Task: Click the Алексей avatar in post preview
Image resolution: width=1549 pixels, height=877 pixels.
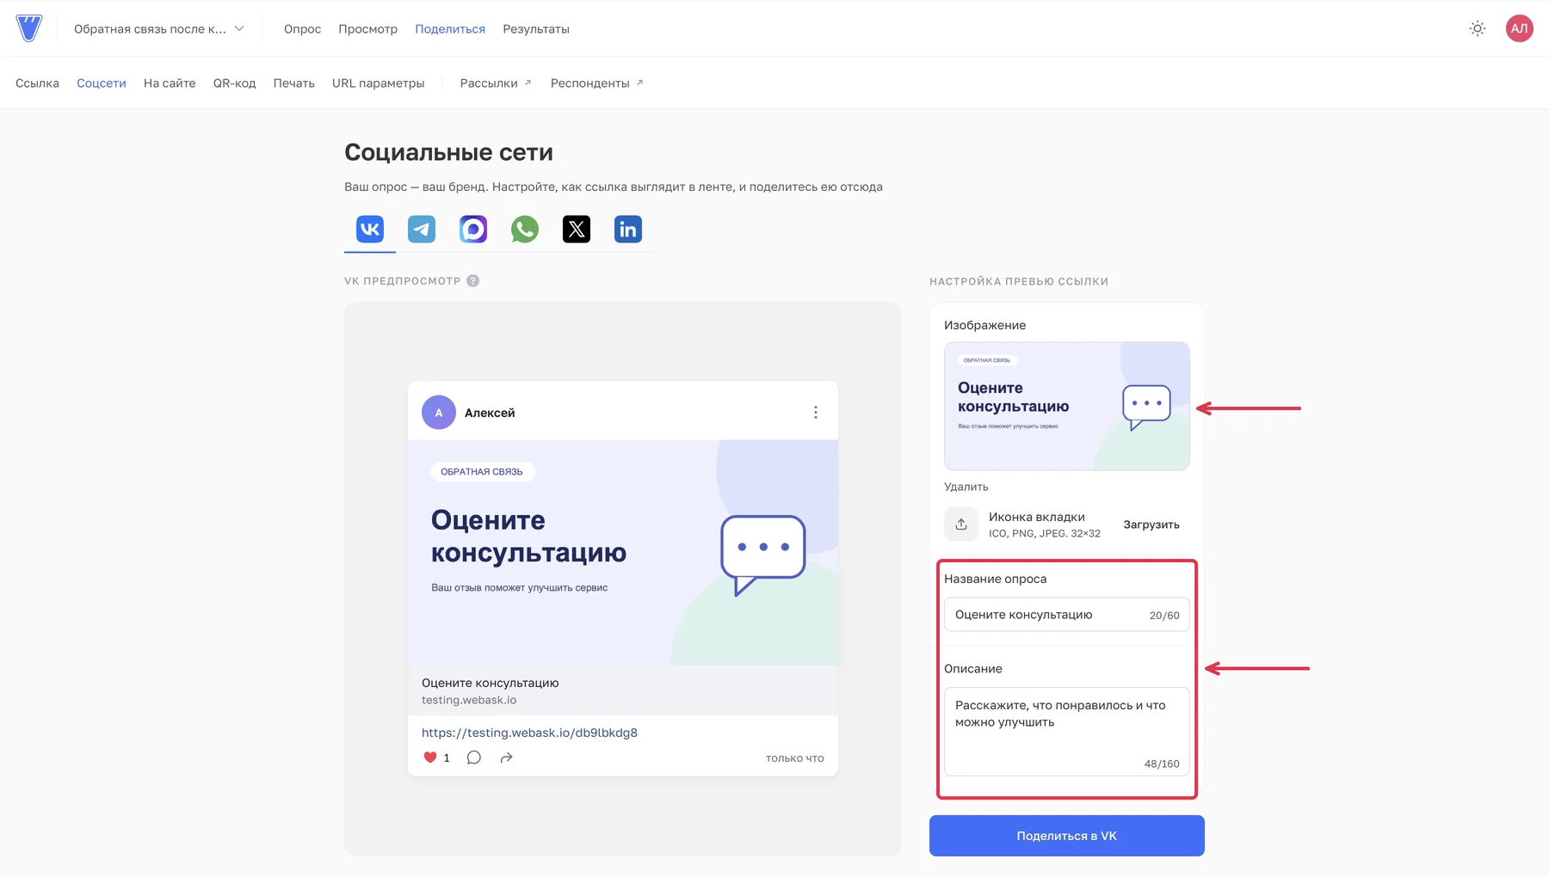Action: (x=439, y=413)
